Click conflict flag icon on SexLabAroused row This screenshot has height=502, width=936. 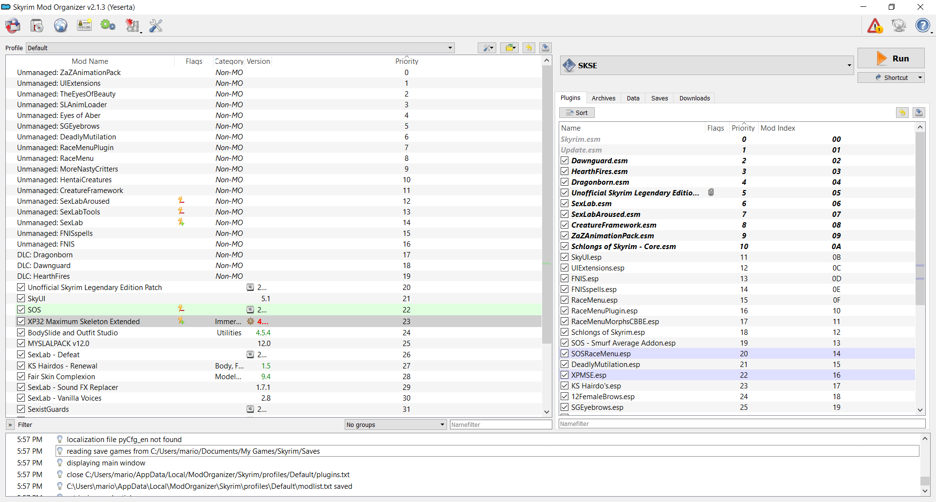coord(181,200)
